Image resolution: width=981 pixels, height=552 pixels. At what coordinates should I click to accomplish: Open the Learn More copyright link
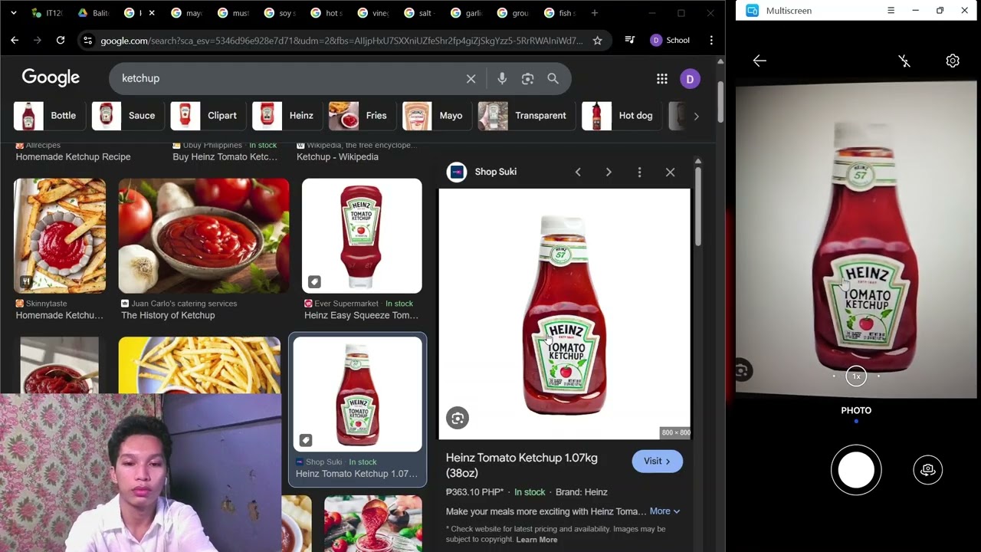pyautogui.click(x=536, y=540)
